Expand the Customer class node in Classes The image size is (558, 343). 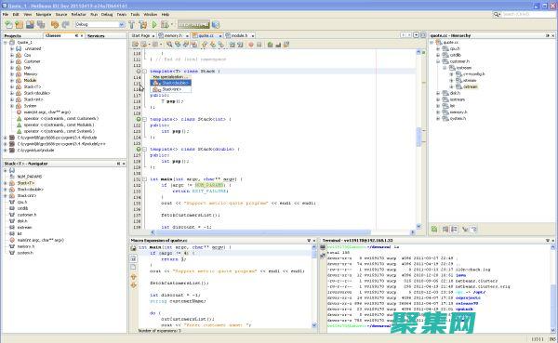tap(12, 61)
